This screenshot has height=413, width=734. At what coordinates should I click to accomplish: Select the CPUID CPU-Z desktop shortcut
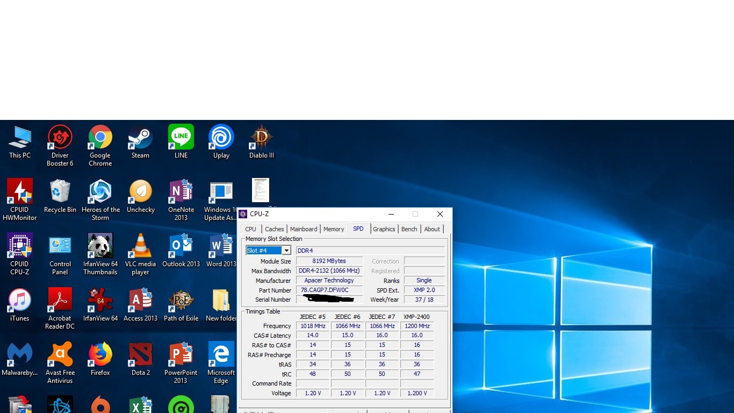coord(20,254)
